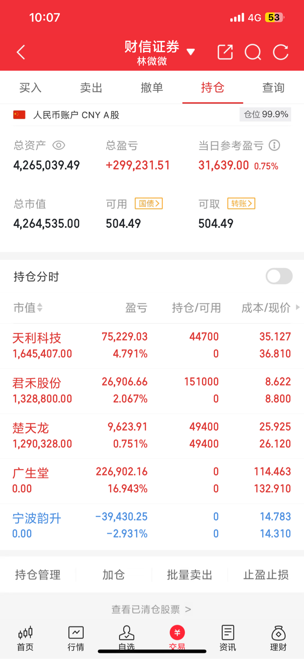This screenshot has width=304, height=659.
Task: Refresh holdings with the reload icon
Action: click(x=281, y=52)
